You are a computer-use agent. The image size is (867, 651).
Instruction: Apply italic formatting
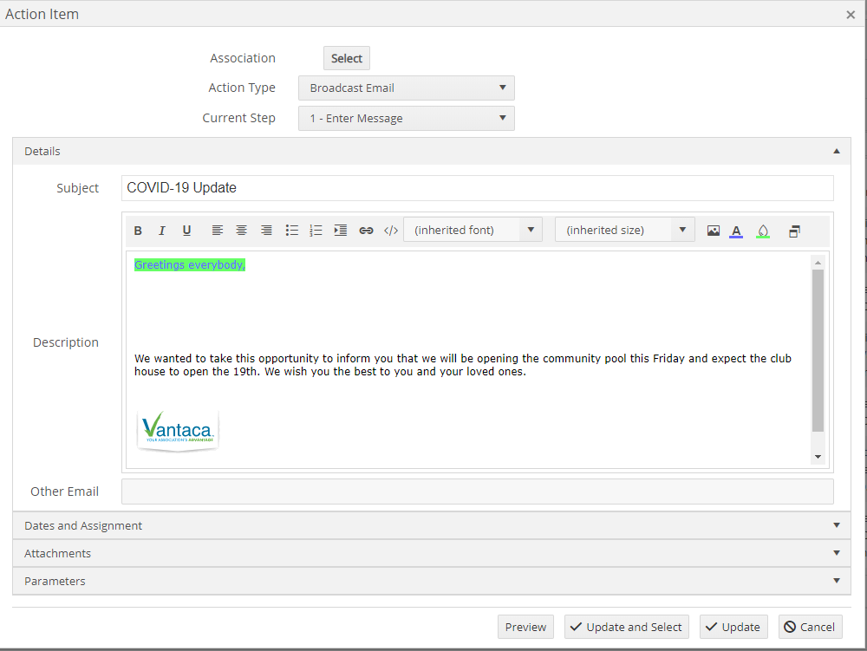162,230
